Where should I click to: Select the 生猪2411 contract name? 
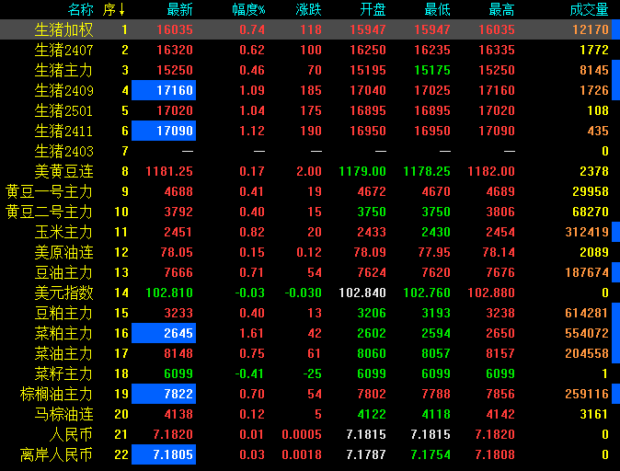64,131
